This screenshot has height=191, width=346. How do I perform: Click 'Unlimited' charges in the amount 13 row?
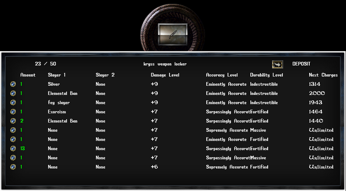pos(321,149)
